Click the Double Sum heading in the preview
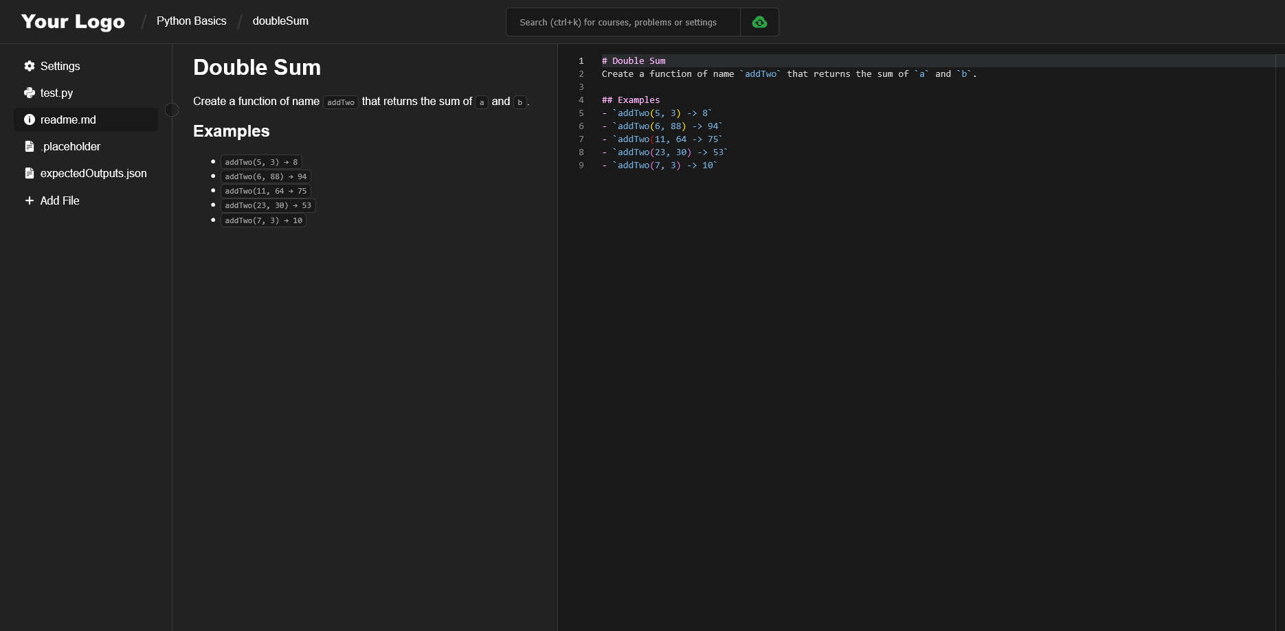The image size is (1285, 631). (x=257, y=67)
